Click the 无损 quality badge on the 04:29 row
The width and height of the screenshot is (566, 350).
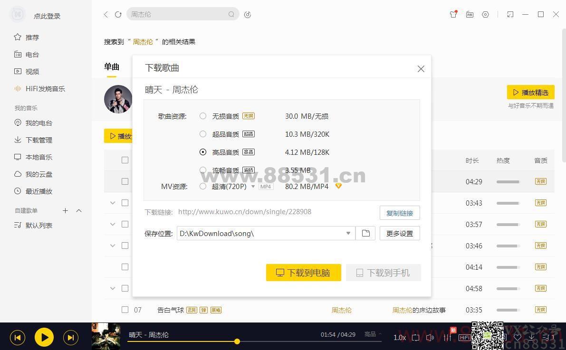pyautogui.click(x=541, y=181)
